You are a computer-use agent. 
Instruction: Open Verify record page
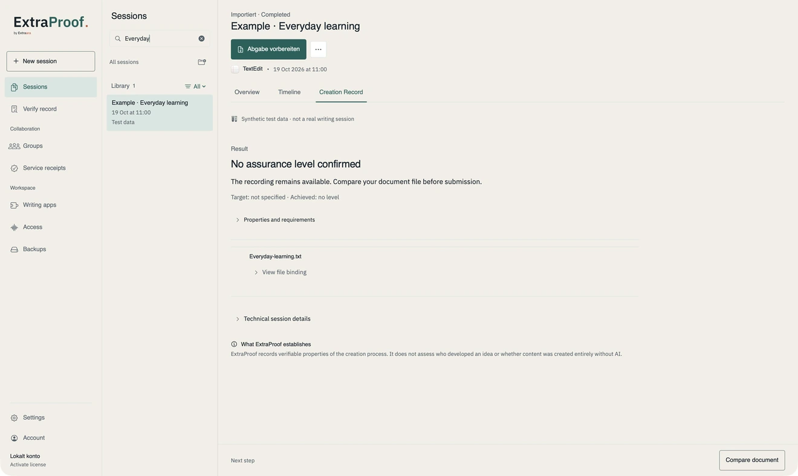(x=51, y=109)
